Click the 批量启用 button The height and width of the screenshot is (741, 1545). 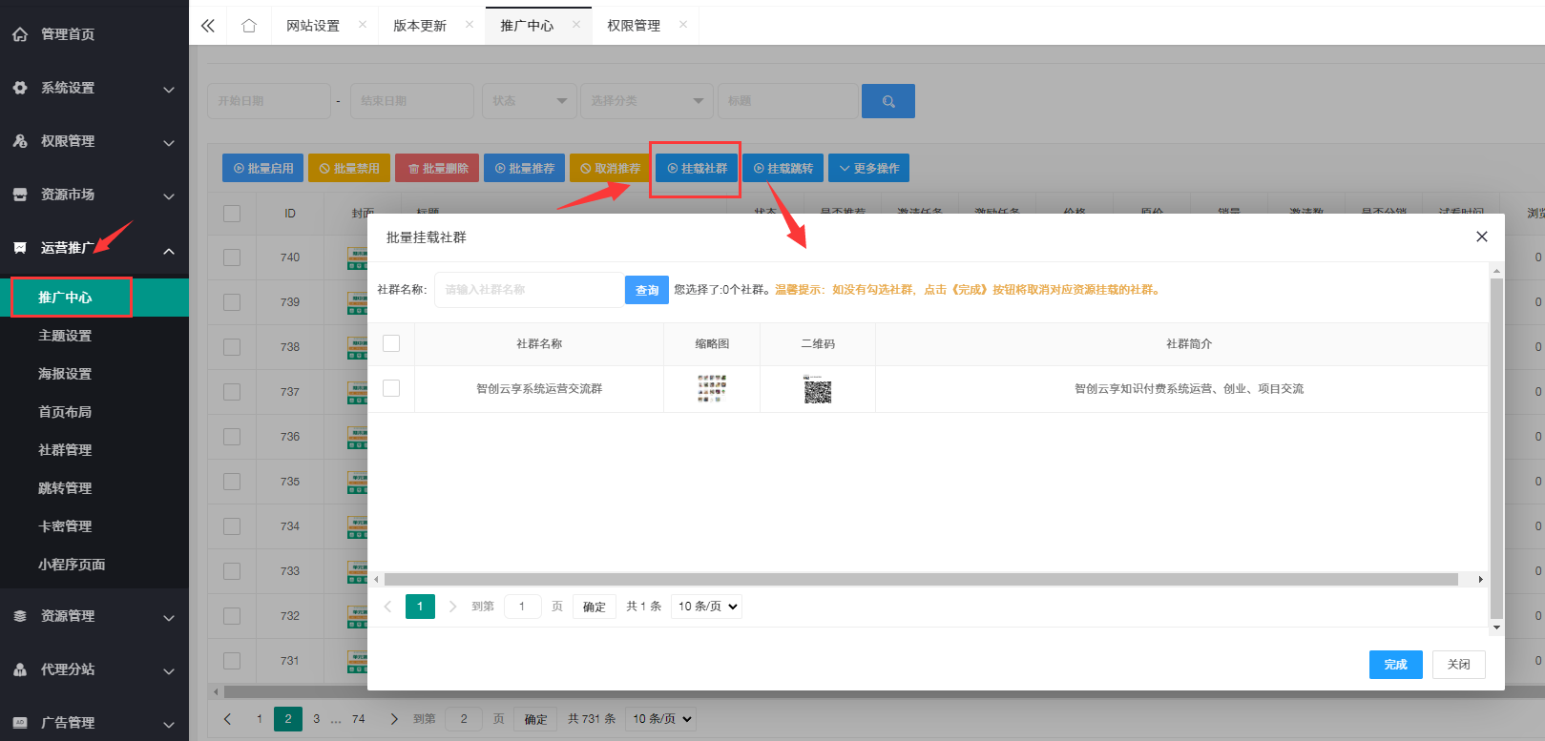[263, 168]
